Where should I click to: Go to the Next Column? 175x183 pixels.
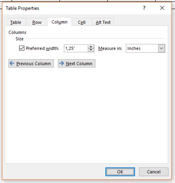coord(77,63)
